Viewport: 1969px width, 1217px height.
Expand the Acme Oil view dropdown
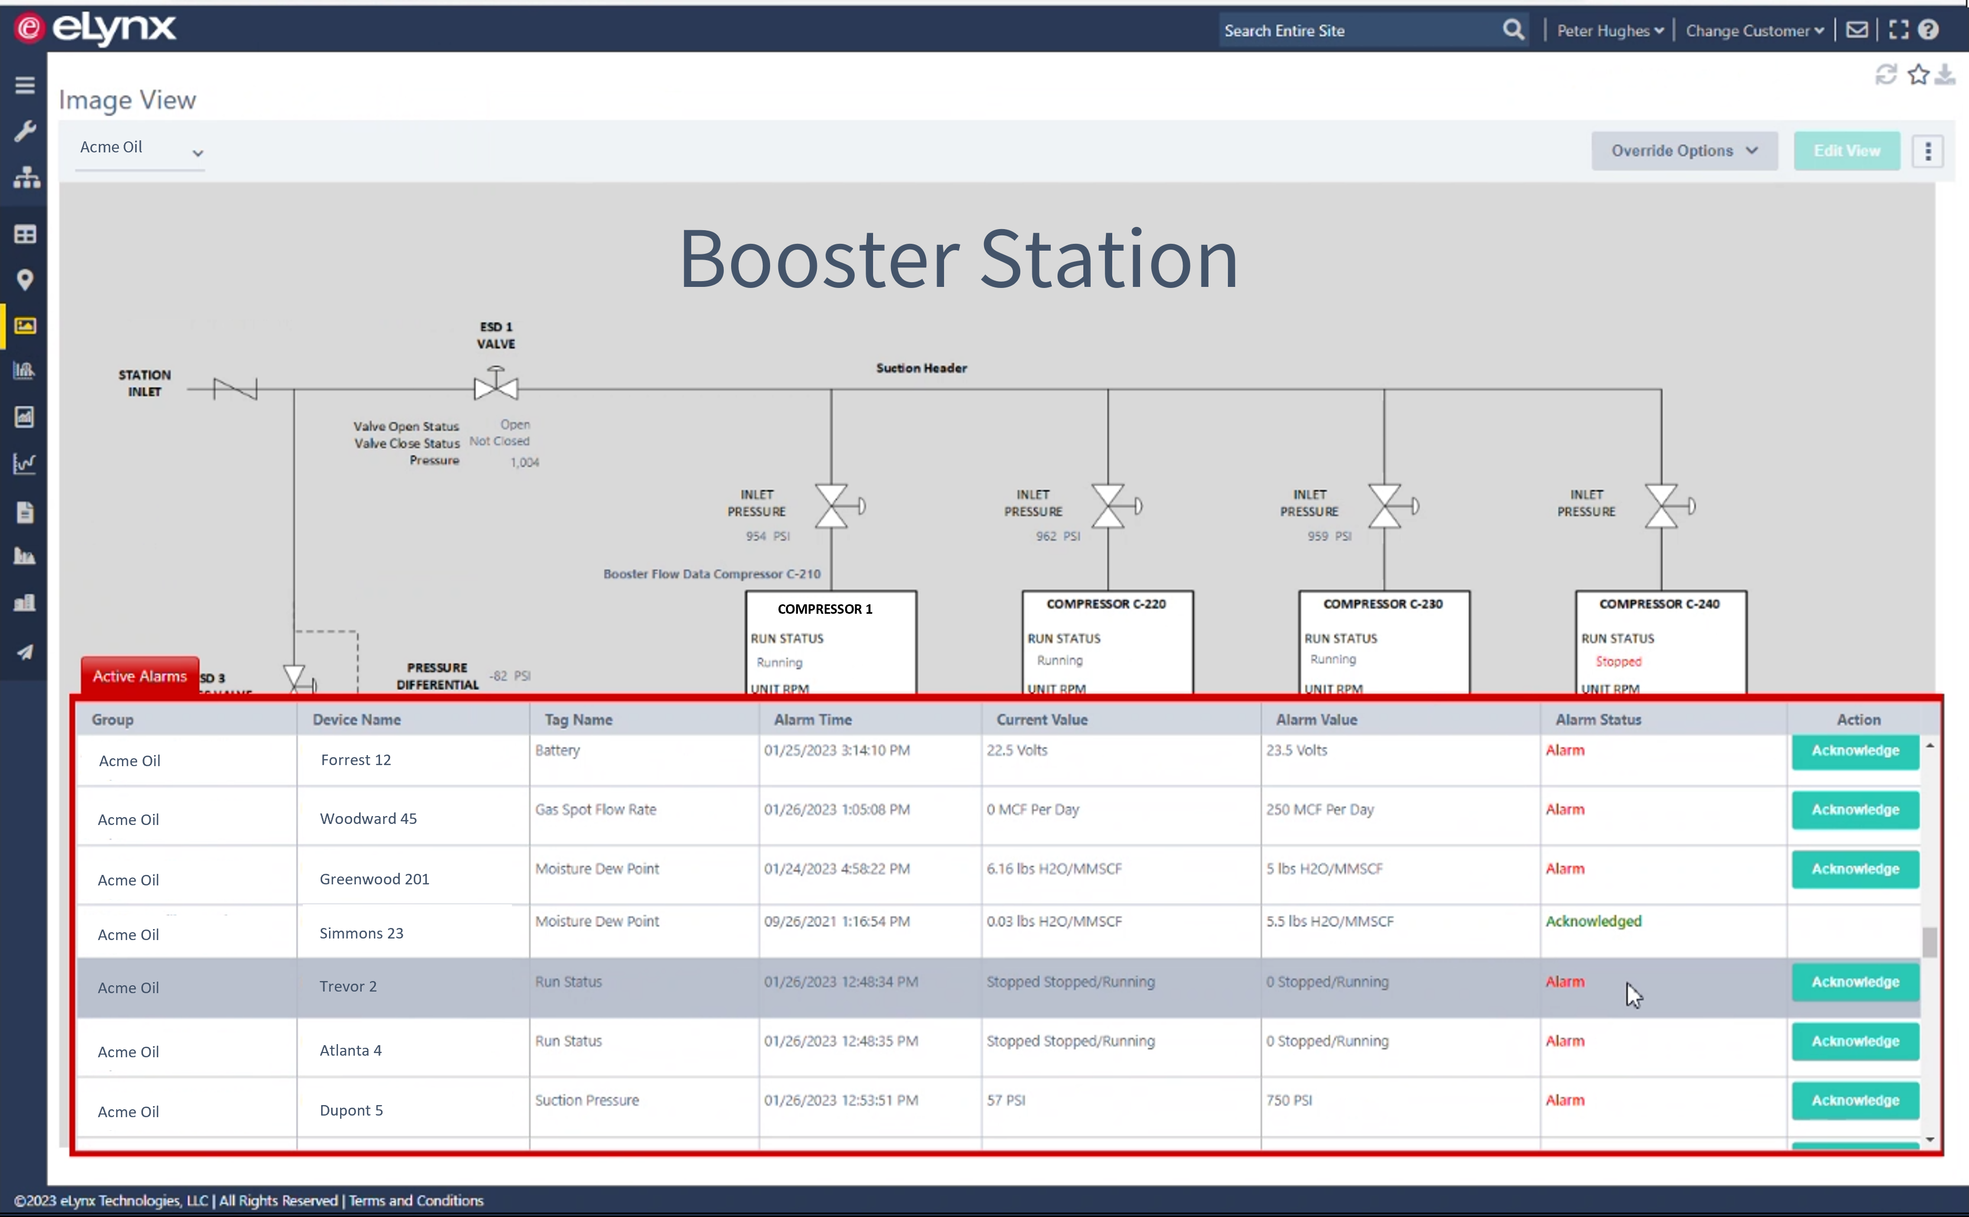pos(140,149)
